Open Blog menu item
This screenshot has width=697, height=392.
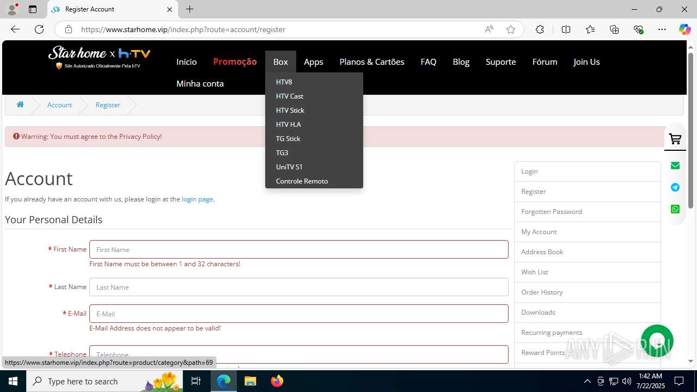[x=461, y=62]
